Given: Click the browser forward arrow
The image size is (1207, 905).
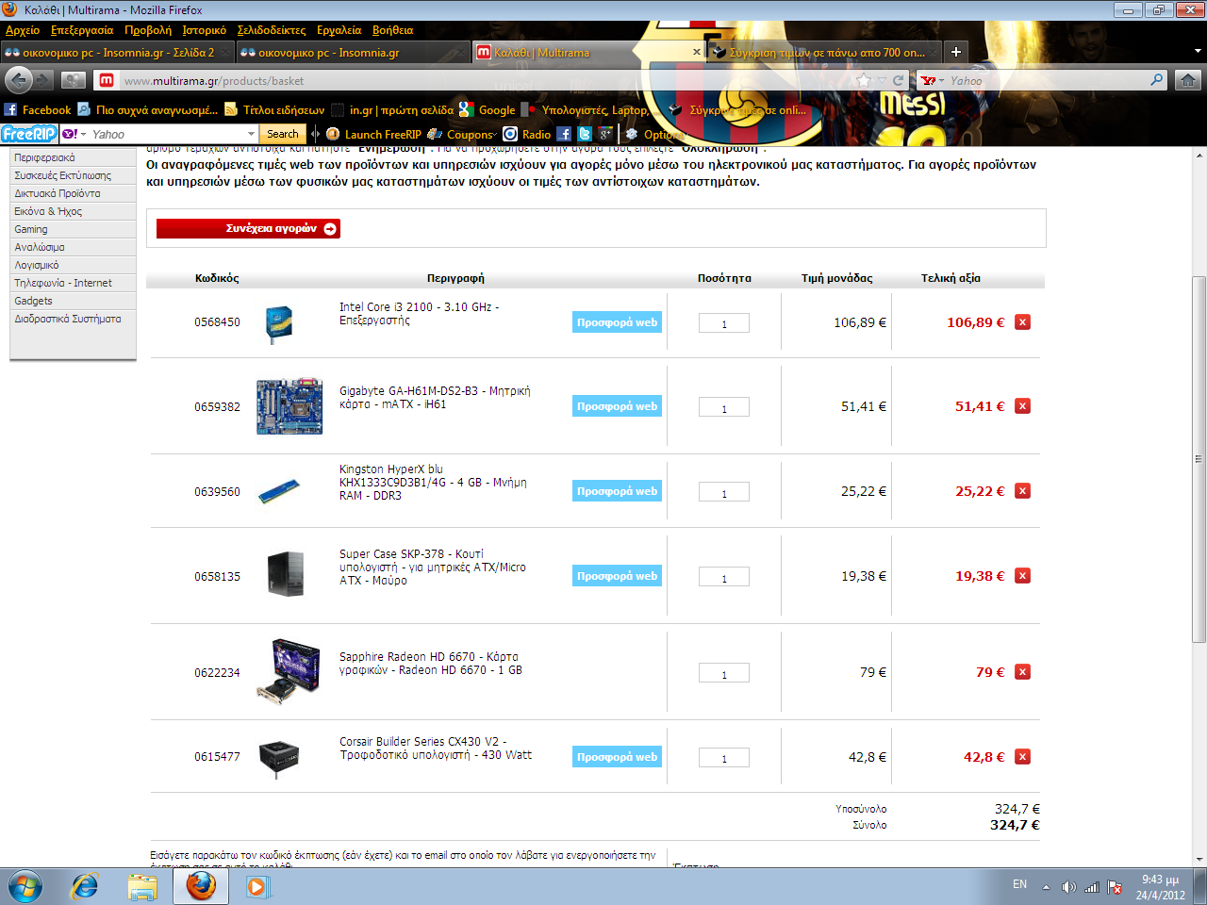Looking at the screenshot, I should point(43,80).
